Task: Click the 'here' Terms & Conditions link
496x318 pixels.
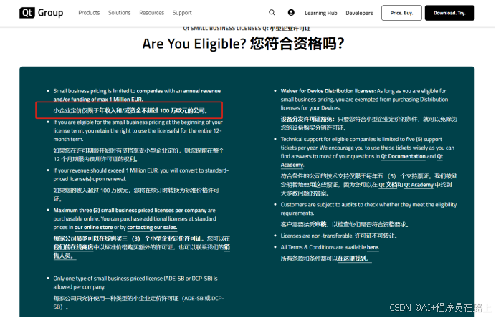Action: tap(372, 247)
